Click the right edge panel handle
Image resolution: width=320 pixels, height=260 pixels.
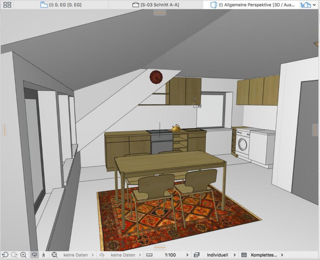(x=315, y=130)
